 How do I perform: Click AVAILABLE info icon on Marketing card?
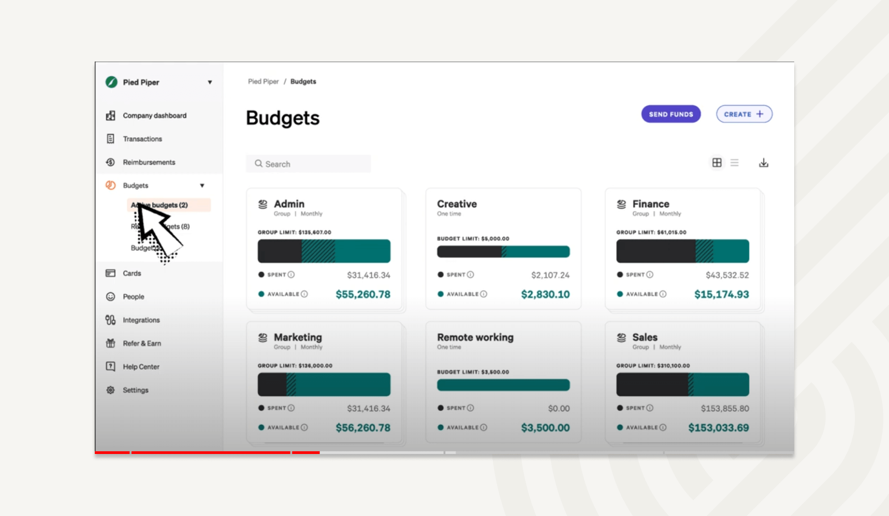click(304, 427)
